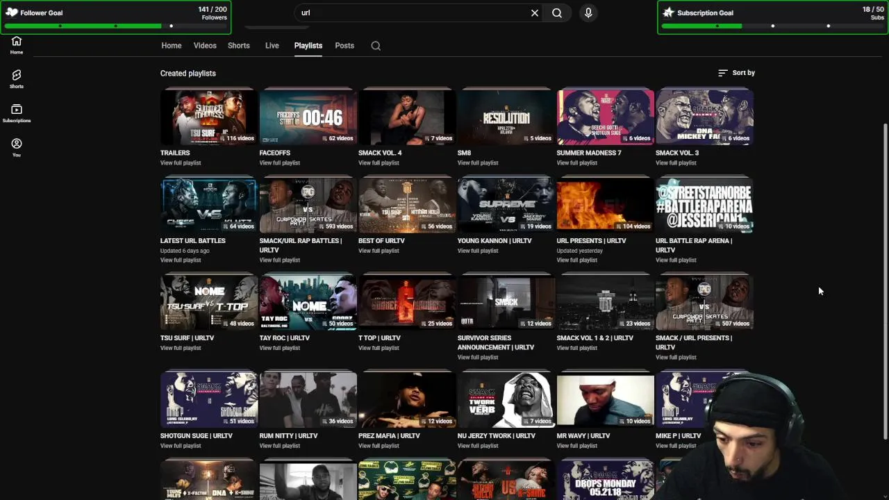This screenshot has width=889, height=500.
Task: Click the Follower Goal progress bar
Action: 115,26
